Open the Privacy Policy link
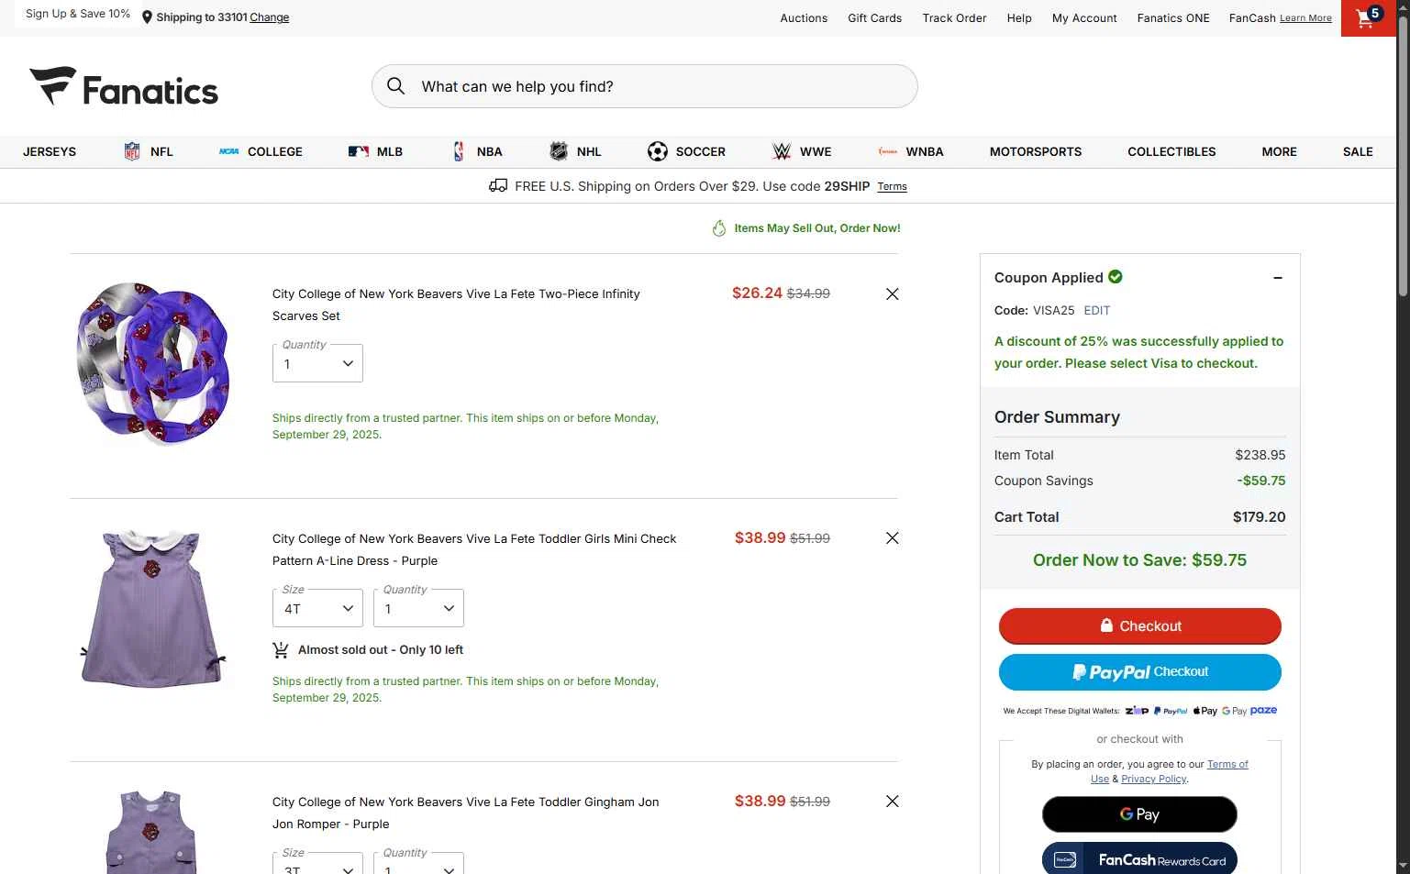 point(1153,779)
